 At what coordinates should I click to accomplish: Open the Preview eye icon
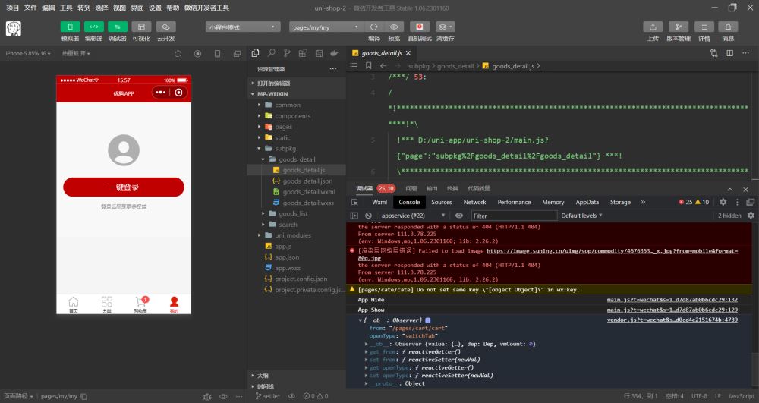pos(394,27)
